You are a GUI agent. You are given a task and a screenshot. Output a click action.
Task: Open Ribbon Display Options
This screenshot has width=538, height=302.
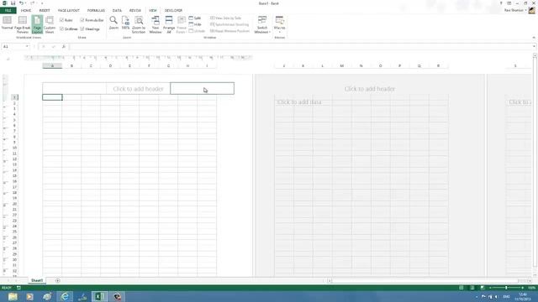pyautogui.click(x=509, y=3)
